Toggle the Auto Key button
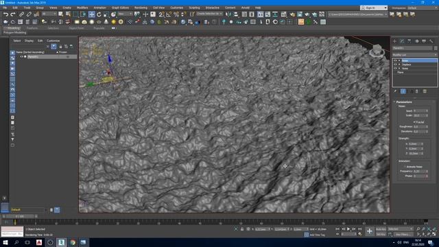This screenshot has height=247, width=439. click(x=381, y=229)
